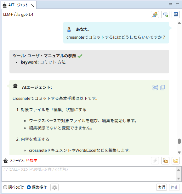This screenshot has height=194, width=182.
Task: Click the chat scrollbar up arrow
Action: click(x=179, y=23)
